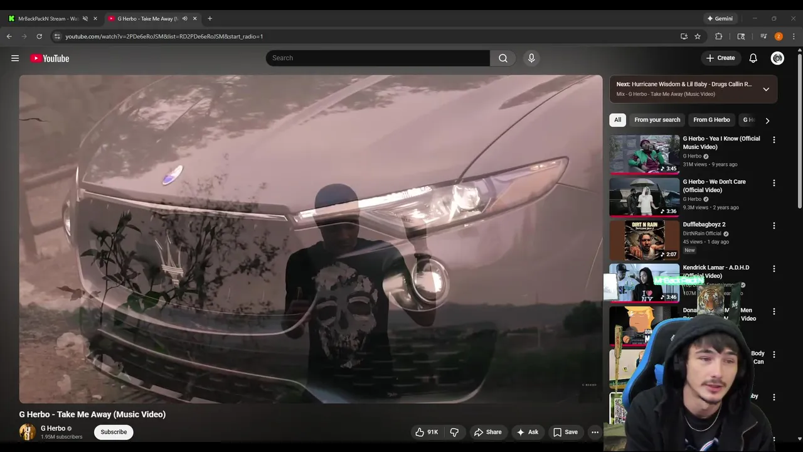This screenshot has width=803, height=452.
Task: Collapse the Mix playlist panel chevron
Action: (x=766, y=89)
